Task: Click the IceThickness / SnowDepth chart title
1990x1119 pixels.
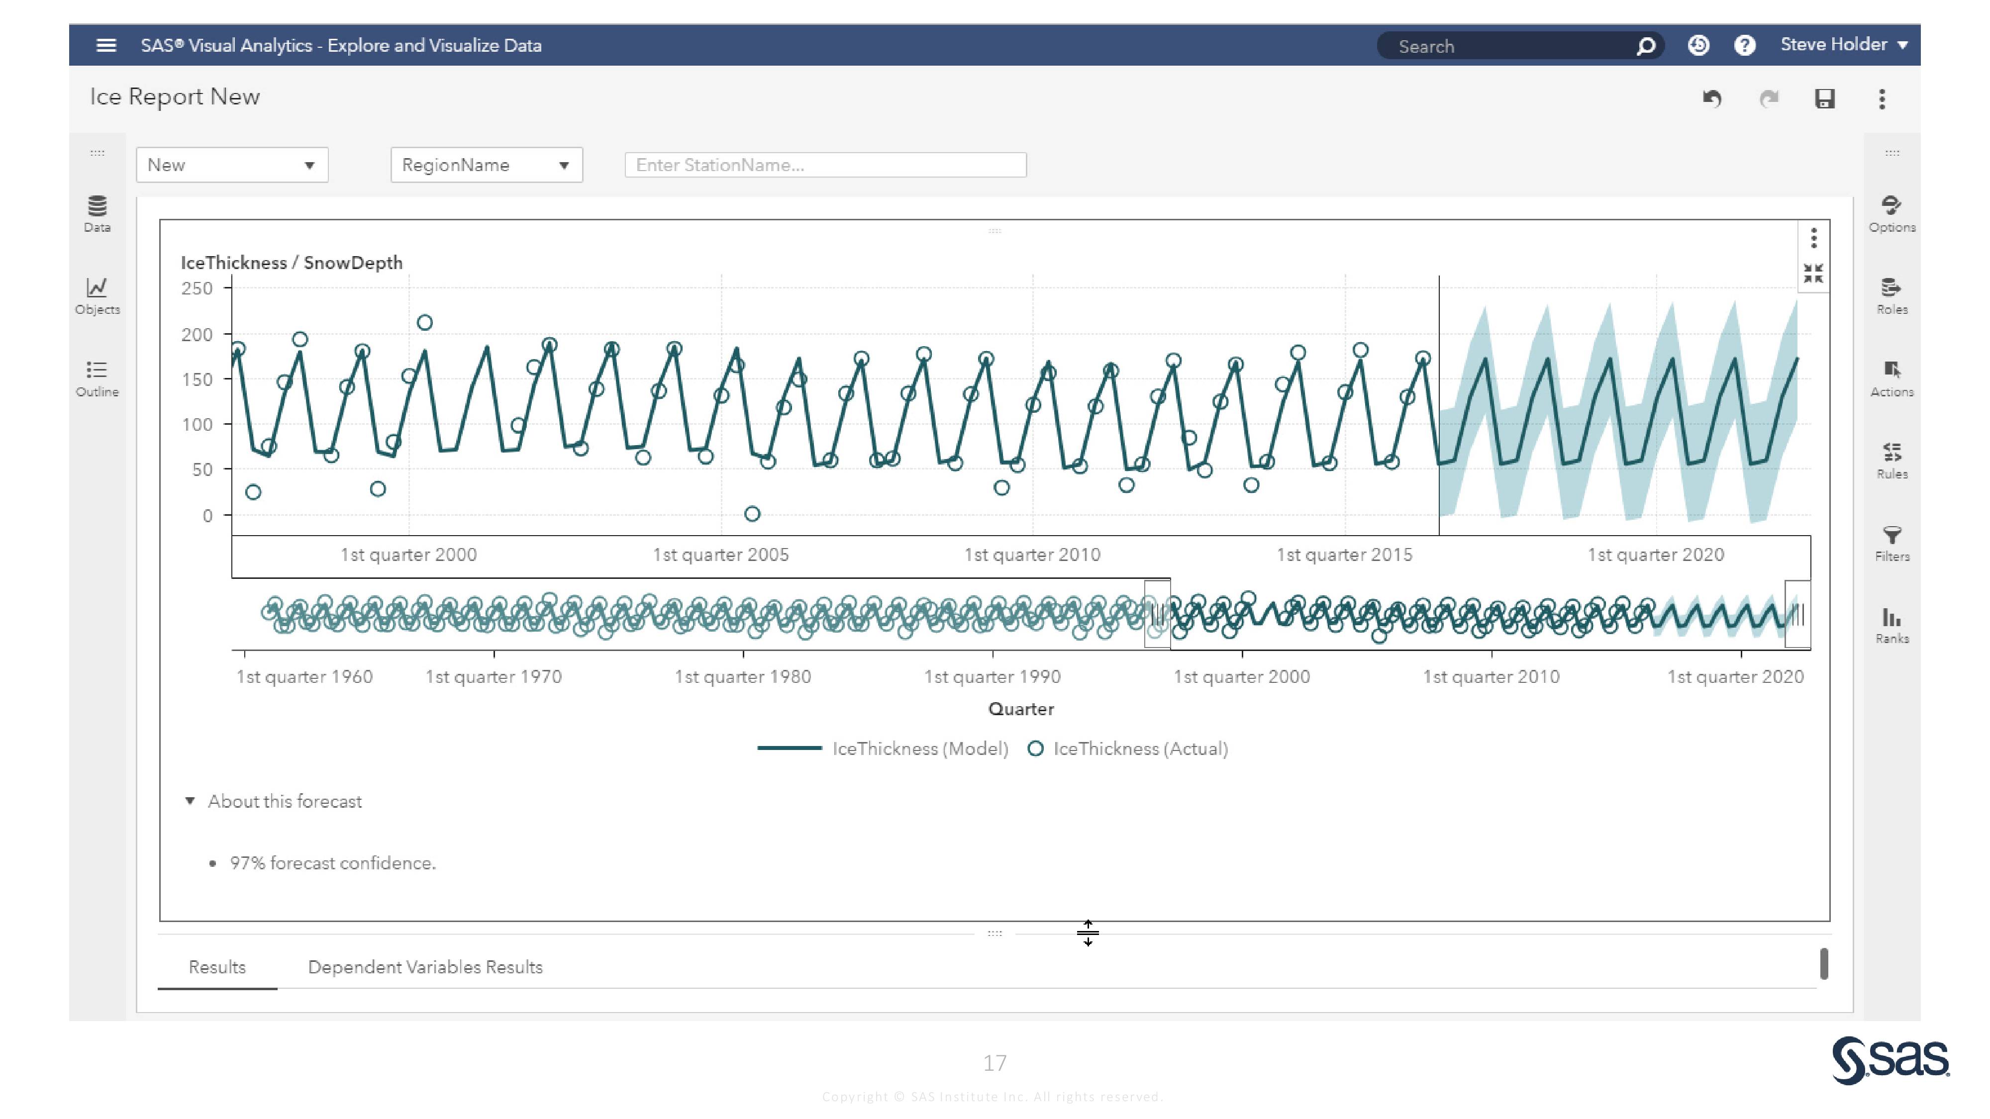Action: click(x=291, y=263)
